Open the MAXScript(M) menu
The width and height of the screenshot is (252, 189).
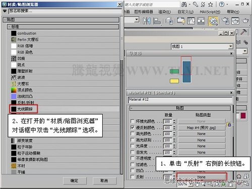point(210,12)
